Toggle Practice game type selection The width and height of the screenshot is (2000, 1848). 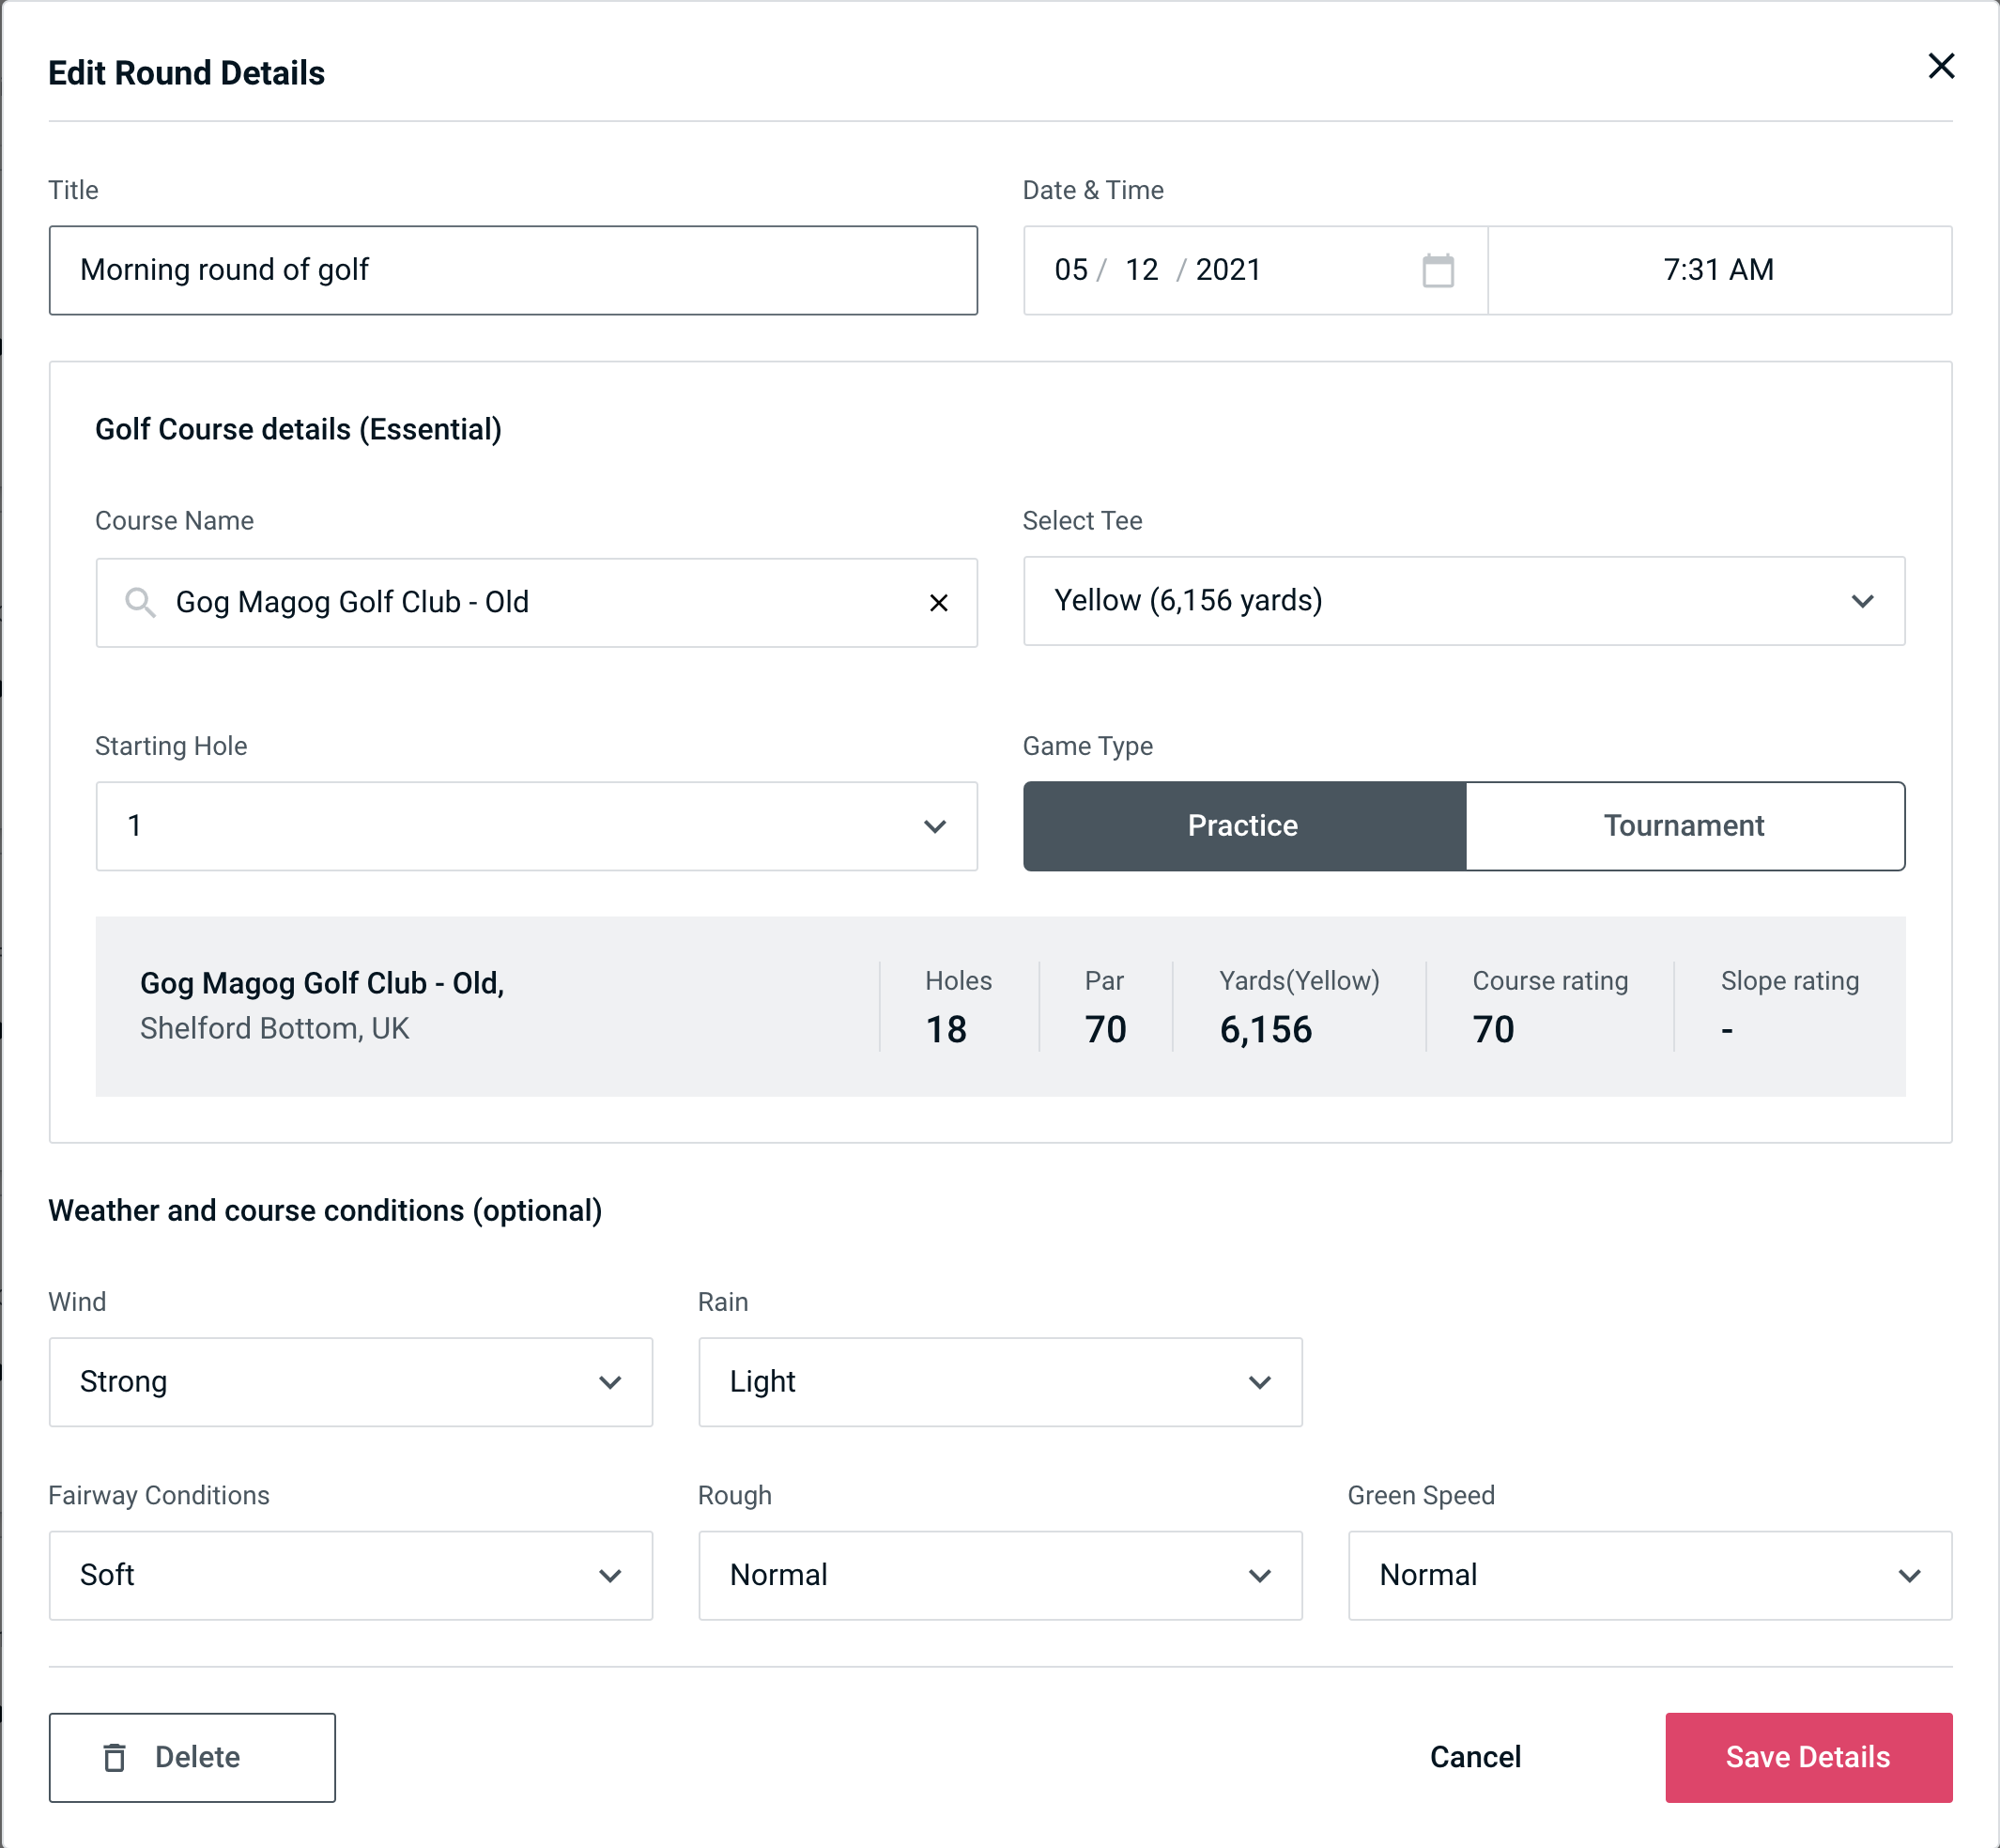(x=1244, y=827)
